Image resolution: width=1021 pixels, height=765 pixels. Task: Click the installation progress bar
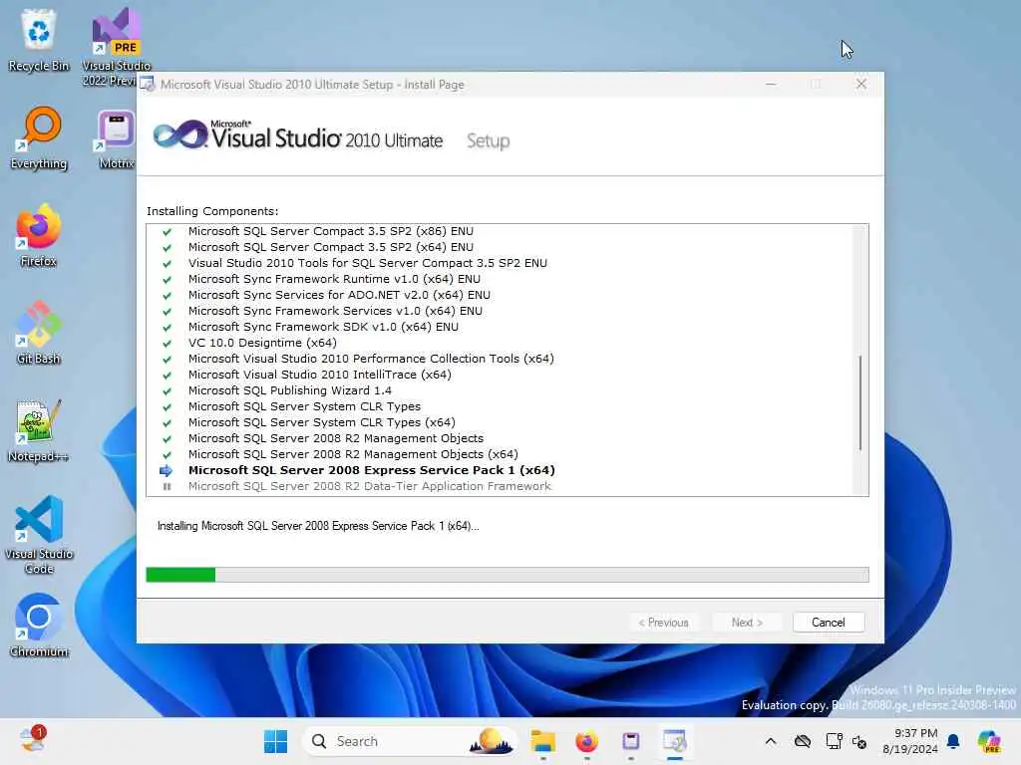coord(508,575)
